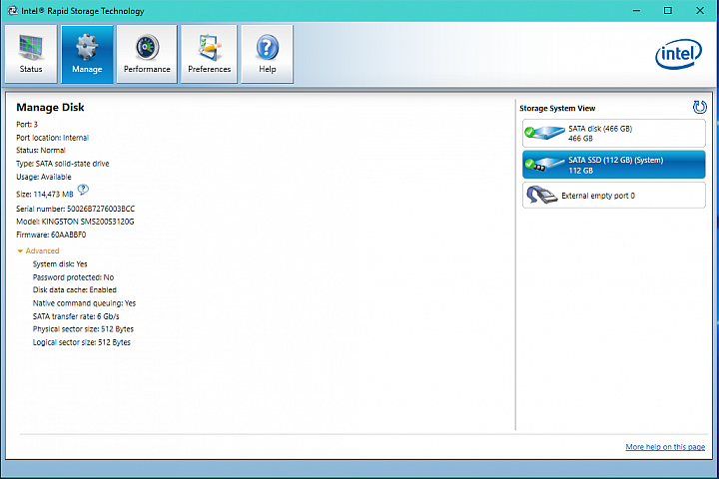Open the Status tab
This screenshot has height=479, width=719.
coord(31,54)
